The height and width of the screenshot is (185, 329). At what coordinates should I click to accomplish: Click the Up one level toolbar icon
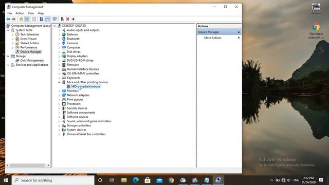(21, 19)
